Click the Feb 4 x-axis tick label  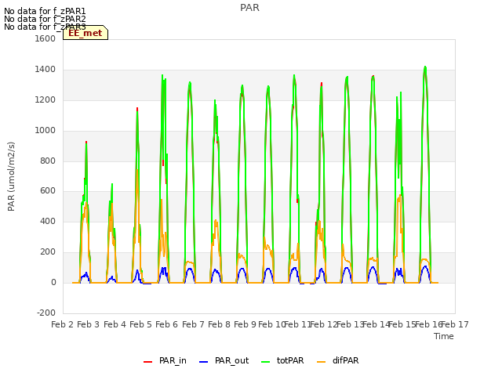[115, 324]
